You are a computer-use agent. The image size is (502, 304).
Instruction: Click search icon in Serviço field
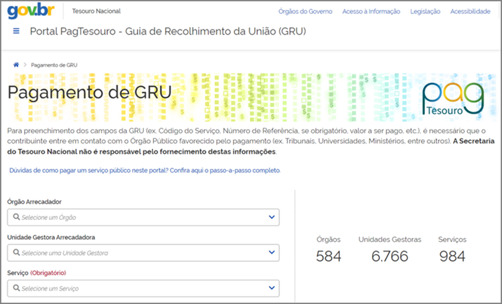15,289
